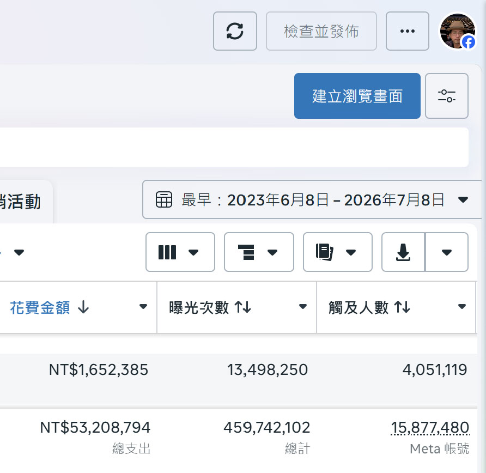Select the NT$1,652,385 spend cell
Viewport: 486px width, 473px height.
click(99, 370)
